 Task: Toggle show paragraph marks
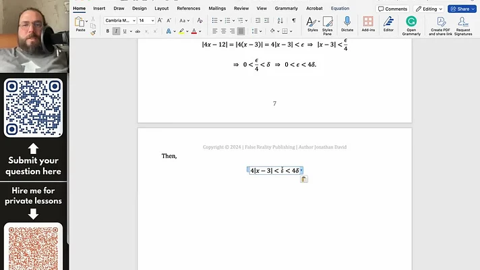pyautogui.click(x=294, y=20)
